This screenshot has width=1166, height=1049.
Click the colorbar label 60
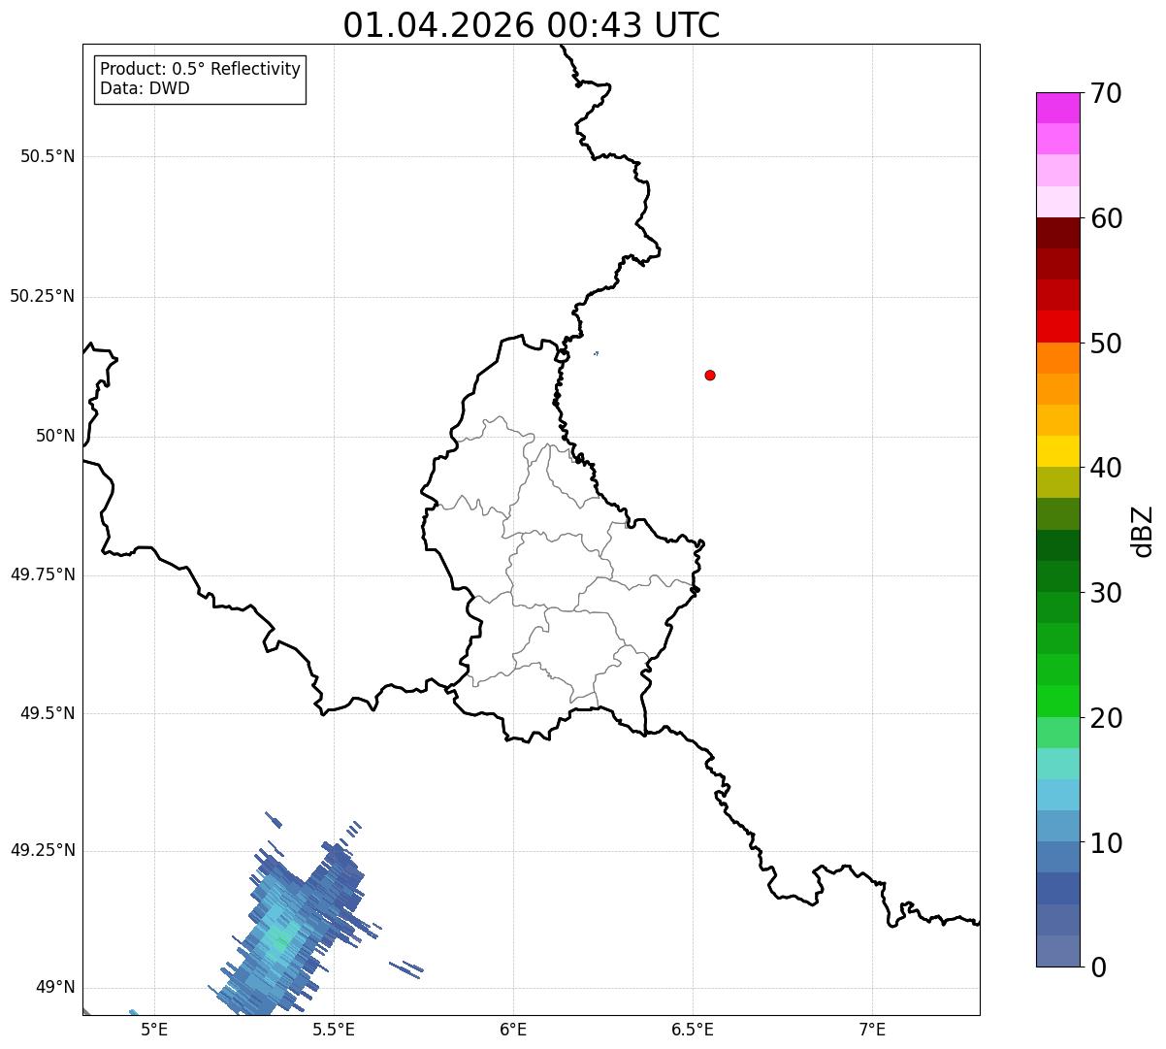pos(1106,218)
